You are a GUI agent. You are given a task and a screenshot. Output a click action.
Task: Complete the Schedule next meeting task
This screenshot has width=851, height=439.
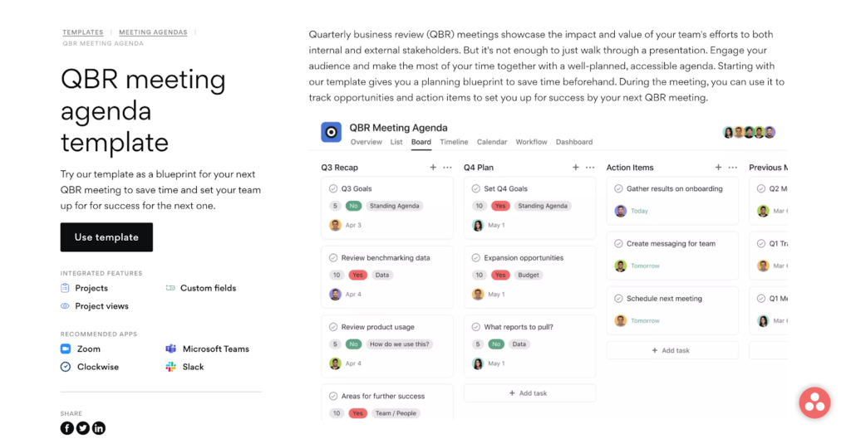618,299
